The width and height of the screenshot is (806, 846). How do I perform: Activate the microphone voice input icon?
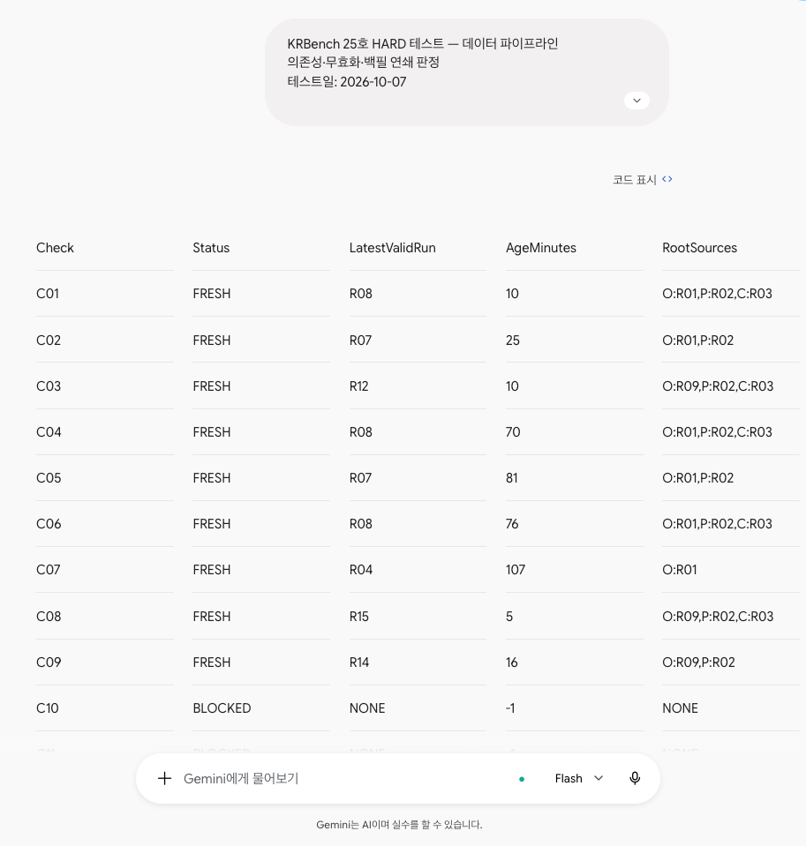[635, 778]
